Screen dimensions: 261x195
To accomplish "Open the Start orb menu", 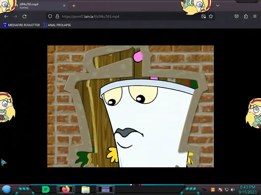I will 7,190.
